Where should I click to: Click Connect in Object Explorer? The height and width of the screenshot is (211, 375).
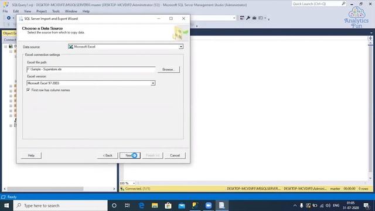click(x=10, y=40)
